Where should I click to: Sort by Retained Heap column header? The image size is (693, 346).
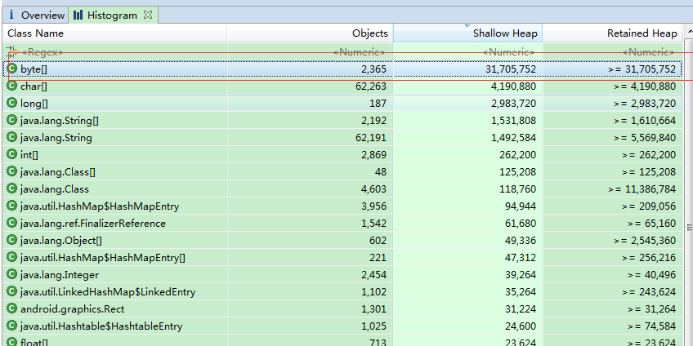613,33
